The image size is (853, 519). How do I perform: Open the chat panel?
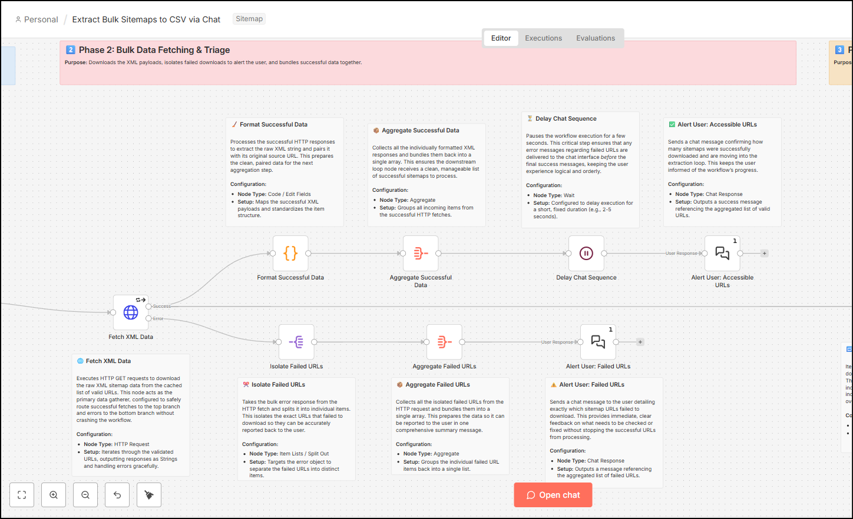tap(553, 495)
